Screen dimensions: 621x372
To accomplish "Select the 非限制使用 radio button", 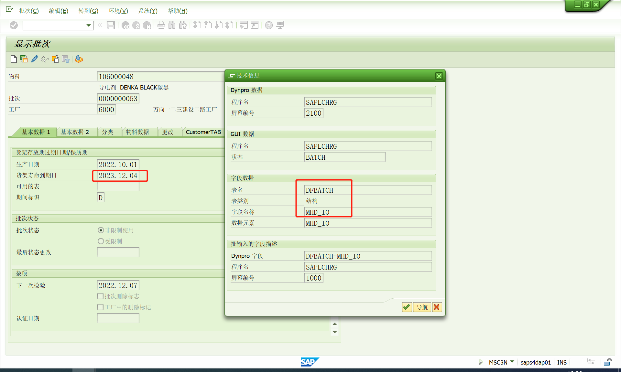I will (101, 230).
